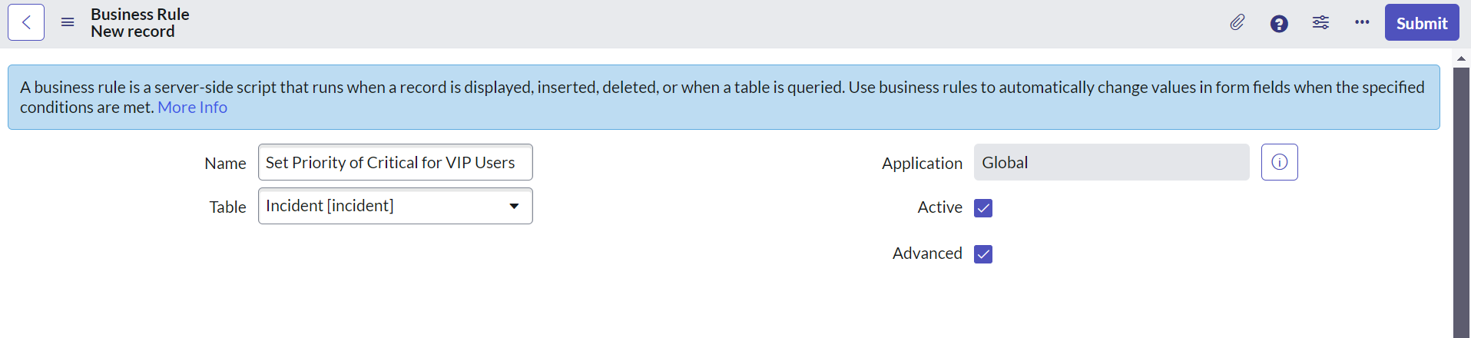
Task: Click the Application info icon button
Action: click(x=1279, y=162)
